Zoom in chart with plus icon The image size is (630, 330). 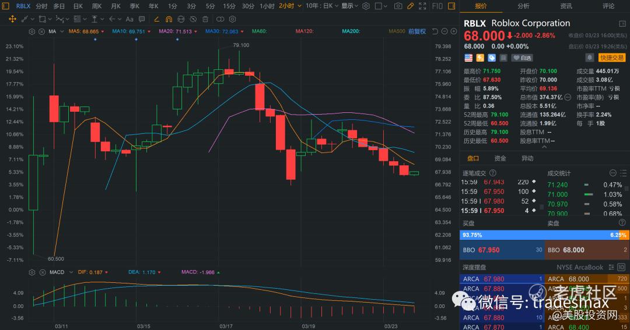click(x=454, y=31)
